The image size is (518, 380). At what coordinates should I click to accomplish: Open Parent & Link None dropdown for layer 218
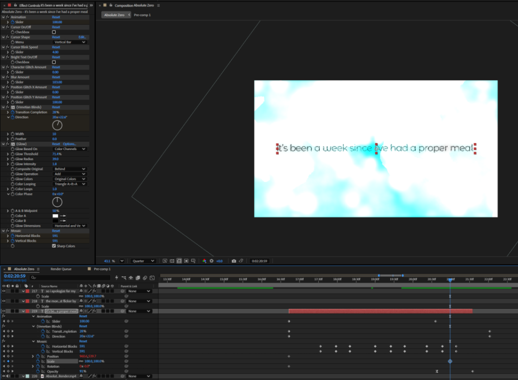pos(139,301)
